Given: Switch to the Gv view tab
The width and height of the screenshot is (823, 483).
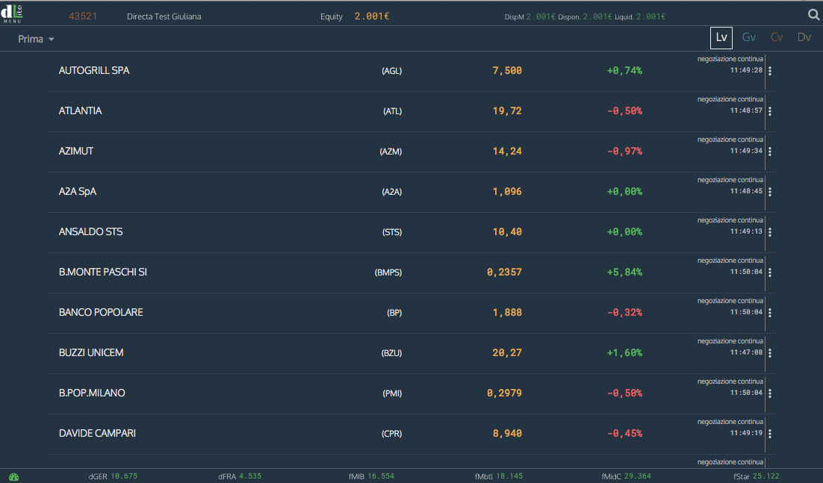Looking at the screenshot, I should 749,37.
